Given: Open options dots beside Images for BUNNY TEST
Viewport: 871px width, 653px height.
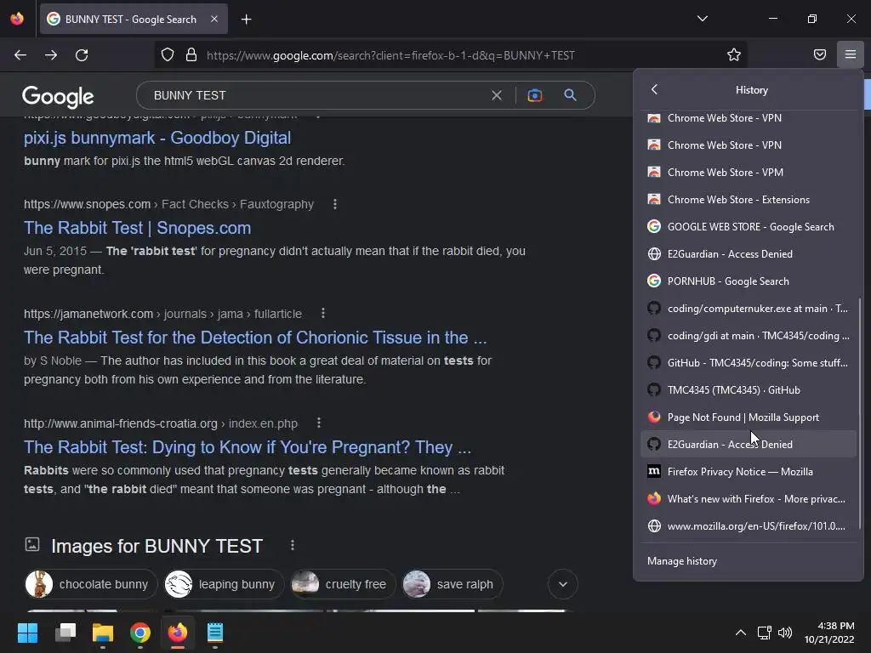Looking at the screenshot, I should (293, 545).
